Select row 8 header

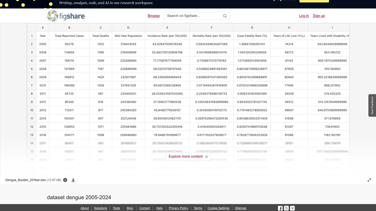(32, 94)
